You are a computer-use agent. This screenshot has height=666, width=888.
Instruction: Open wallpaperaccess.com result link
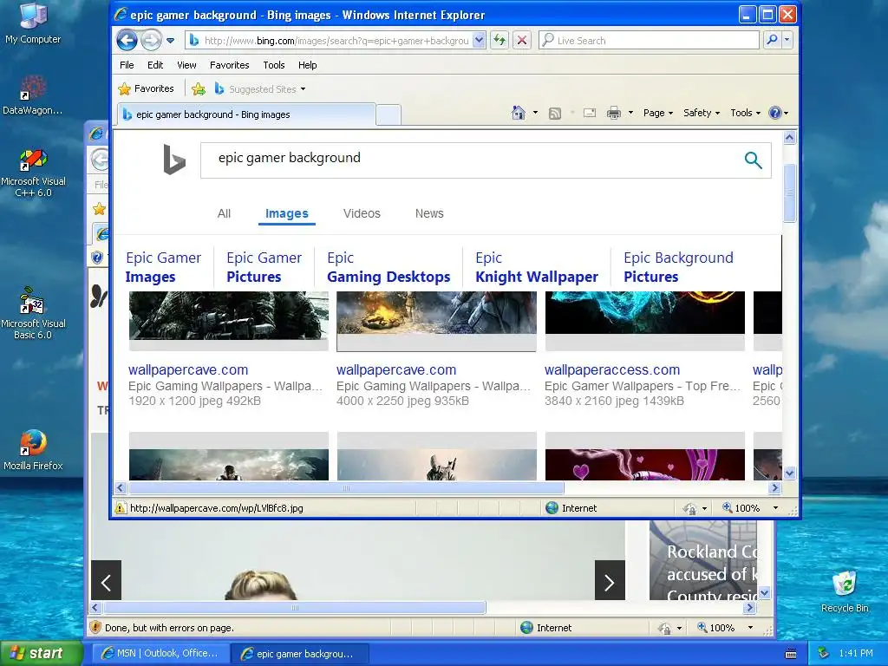pos(611,369)
